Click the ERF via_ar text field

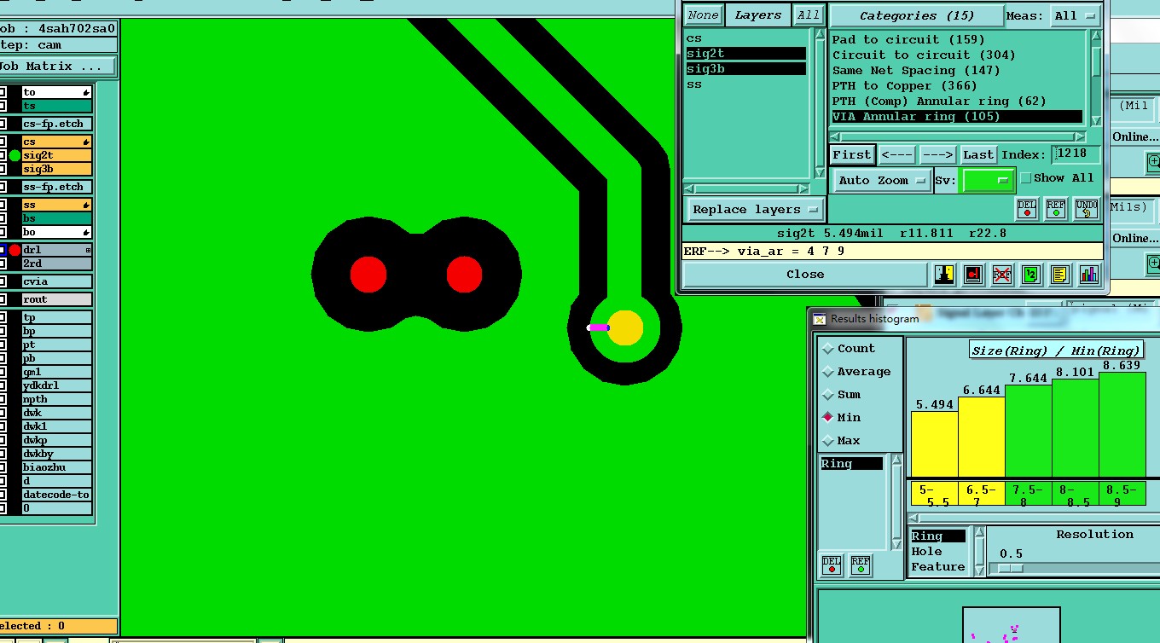[x=892, y=251]
